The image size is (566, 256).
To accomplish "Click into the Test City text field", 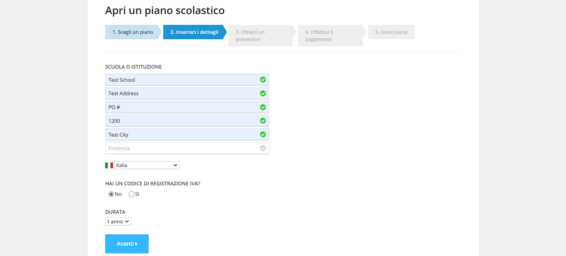I will click(187, 135).
